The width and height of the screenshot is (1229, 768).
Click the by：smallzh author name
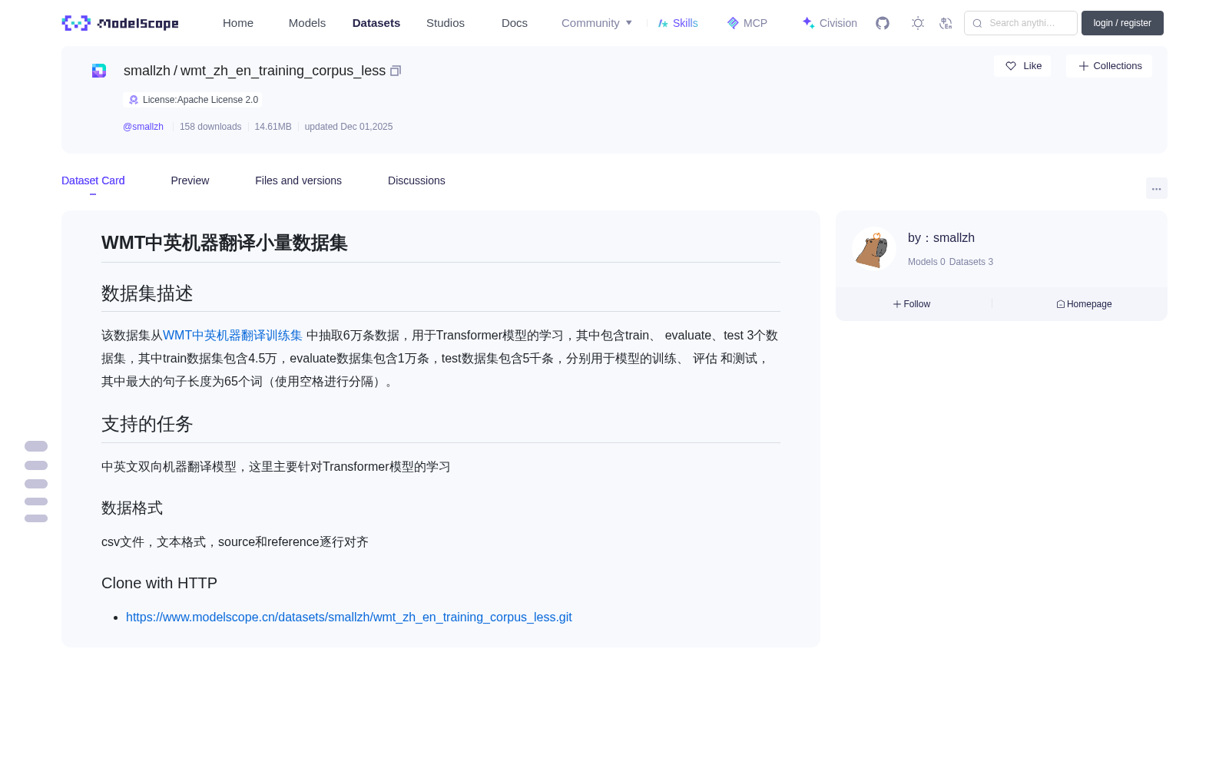pyautogui.click(x=941, y=238)
